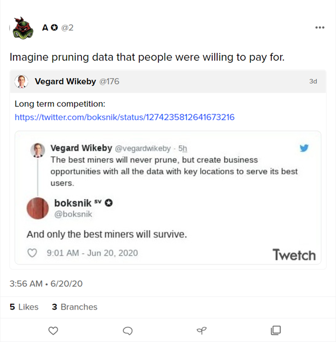Open boksnik's red profile picture
Viewport: 336px width, 342px height.
pyautogui.click(x=38, y=208)
